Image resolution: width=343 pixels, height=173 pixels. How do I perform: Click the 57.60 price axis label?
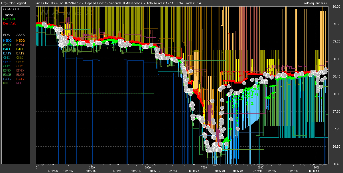pyautogui.click(x=336, y=111)
